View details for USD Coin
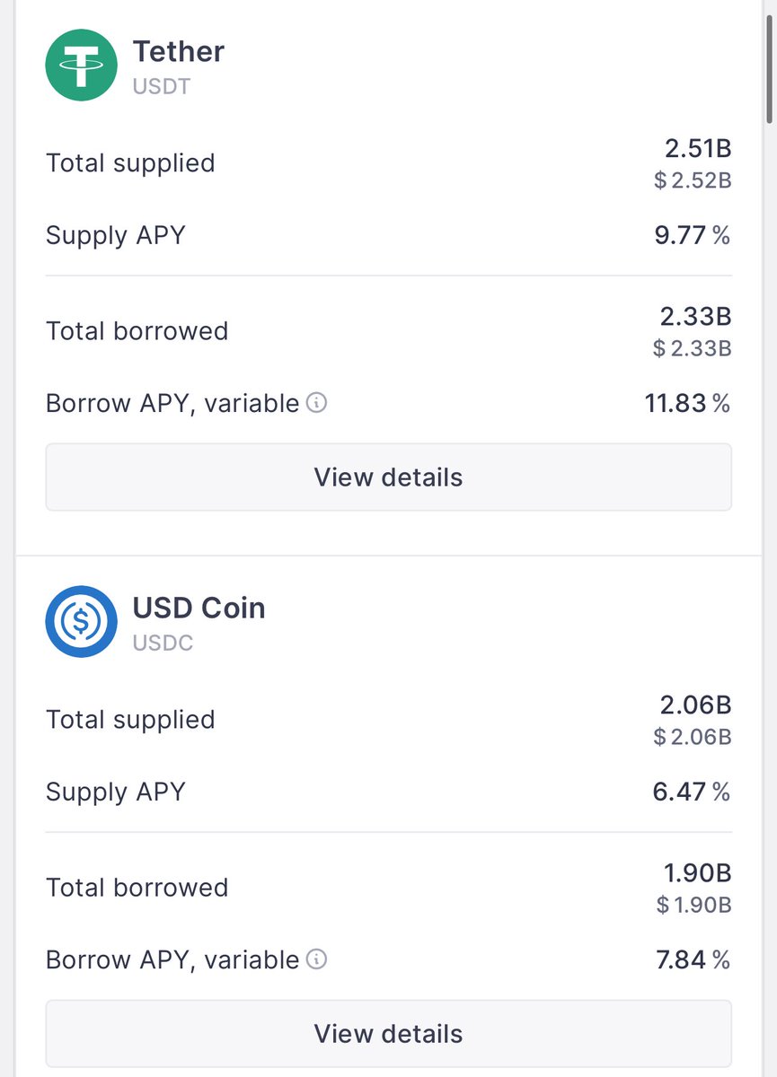This screenshot has width=777, height=1077. [388, 1033]
